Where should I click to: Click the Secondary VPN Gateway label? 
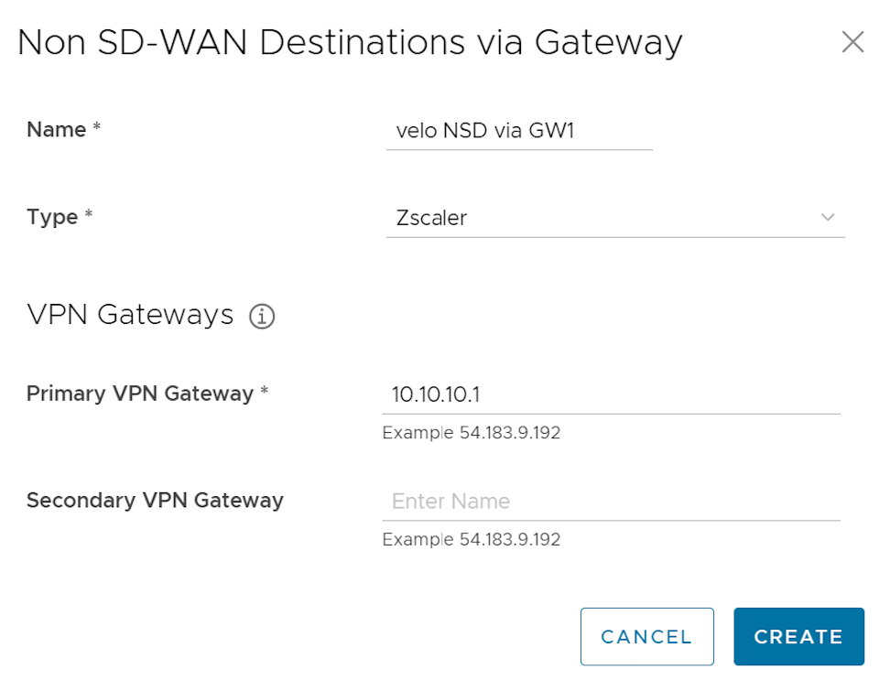[x=155, y=501]
